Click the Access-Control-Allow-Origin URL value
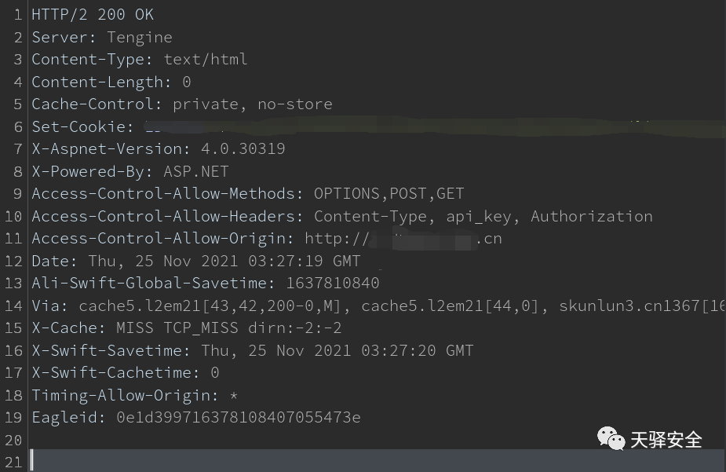The image size is (726, 472). [403, 238]
